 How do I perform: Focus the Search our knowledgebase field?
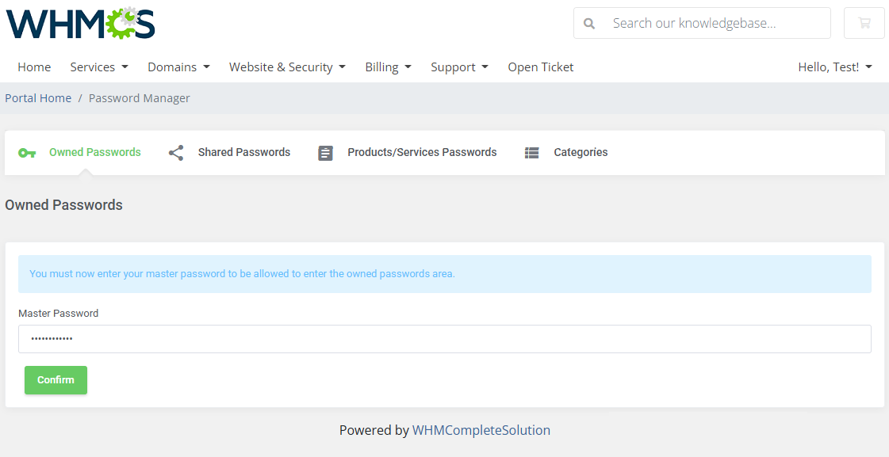[x=702, y=23]
